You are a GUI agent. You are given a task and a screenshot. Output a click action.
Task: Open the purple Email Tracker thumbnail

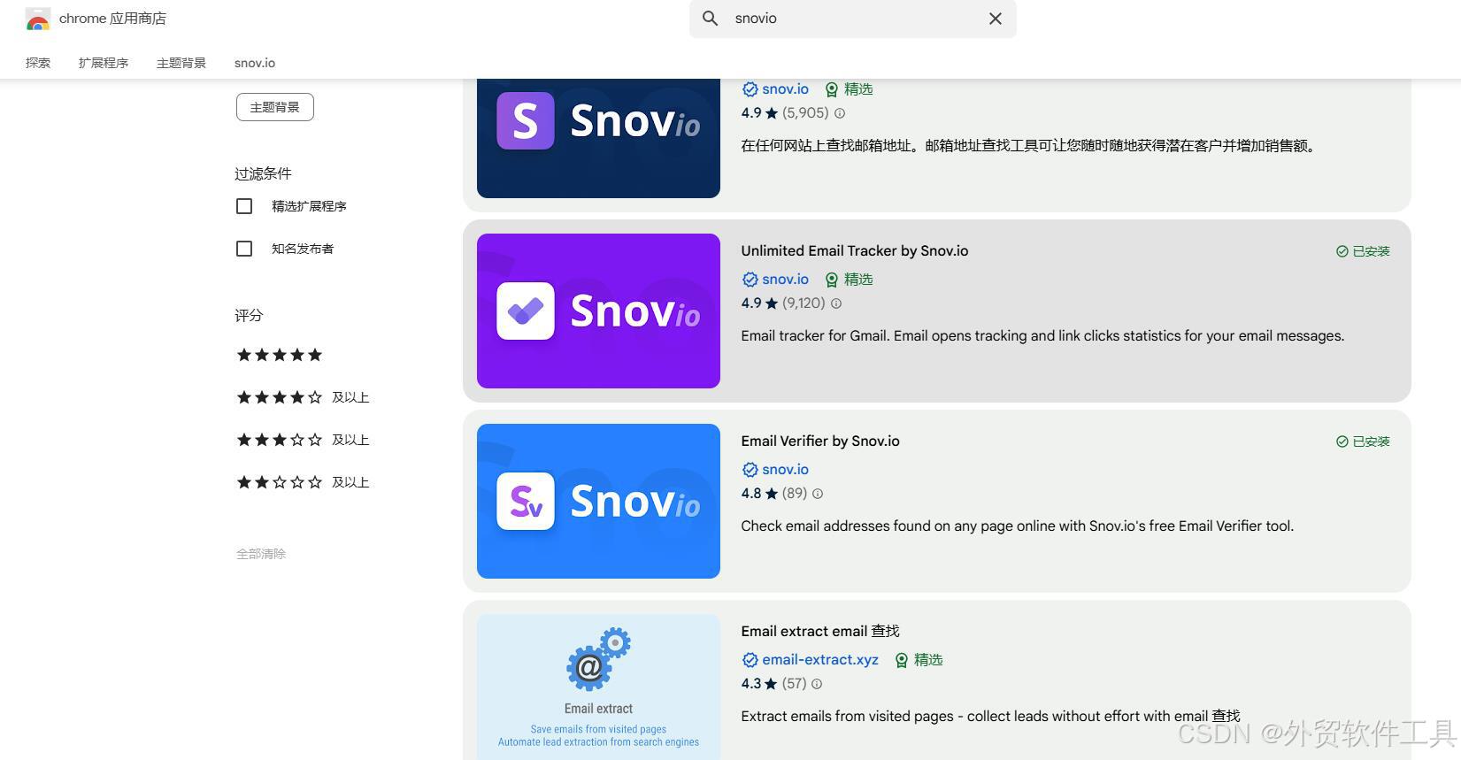click(x=598, y=311)
